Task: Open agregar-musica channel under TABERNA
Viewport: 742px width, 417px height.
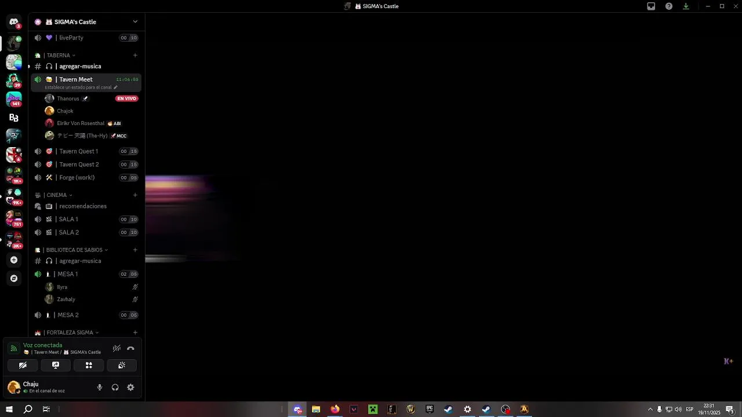Action: coord(86,67)
